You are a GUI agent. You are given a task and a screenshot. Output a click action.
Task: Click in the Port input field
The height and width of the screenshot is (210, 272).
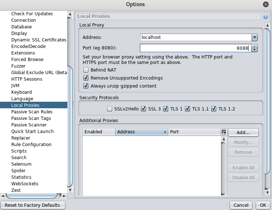[196, 48]
